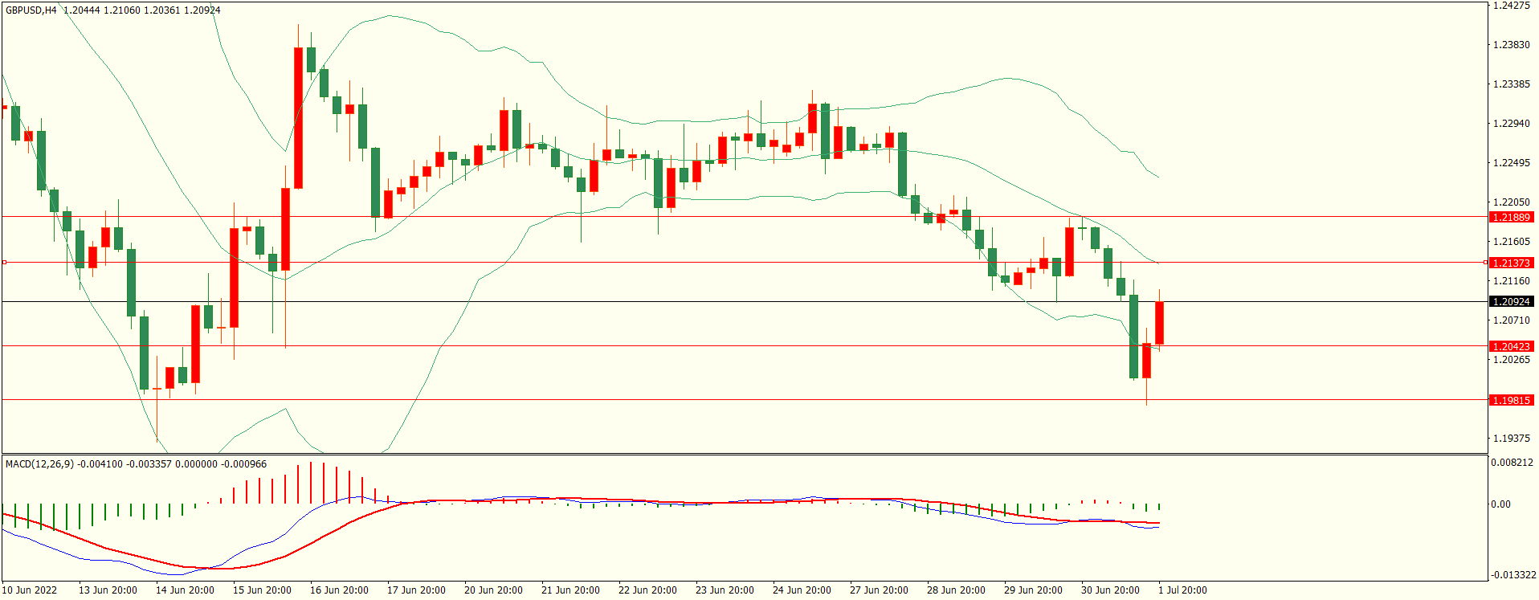This screenshot has height=600, width=1539.
Task: Click the 1.24275 top price axis value
Action: point(1510,6)
